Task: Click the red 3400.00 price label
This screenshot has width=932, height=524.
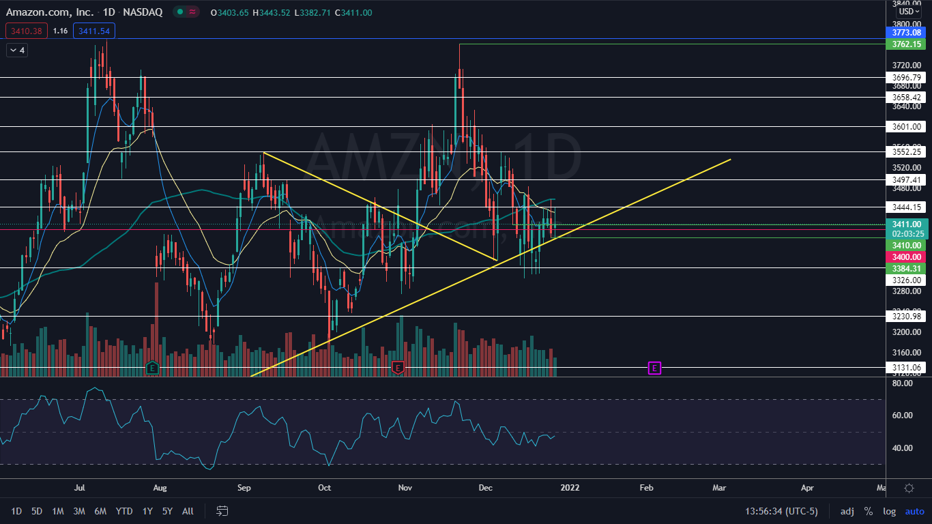Action: tap(907, 257)
